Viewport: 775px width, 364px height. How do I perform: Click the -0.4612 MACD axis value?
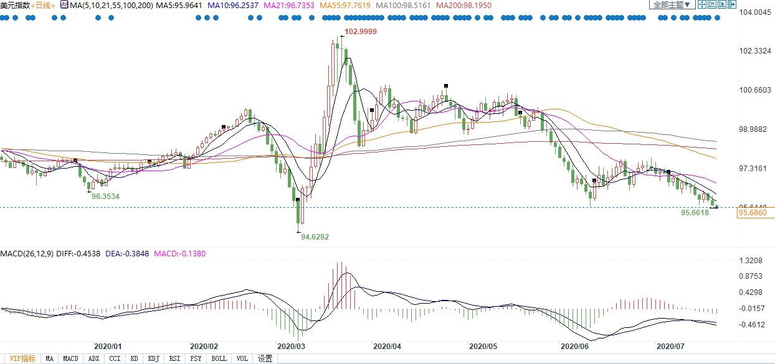(x=752, y=325)
